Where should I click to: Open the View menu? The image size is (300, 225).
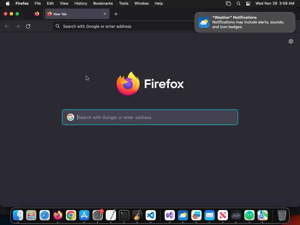click(64, 3)
